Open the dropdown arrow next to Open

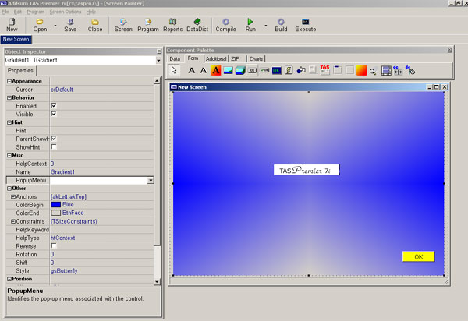(55, 26)
